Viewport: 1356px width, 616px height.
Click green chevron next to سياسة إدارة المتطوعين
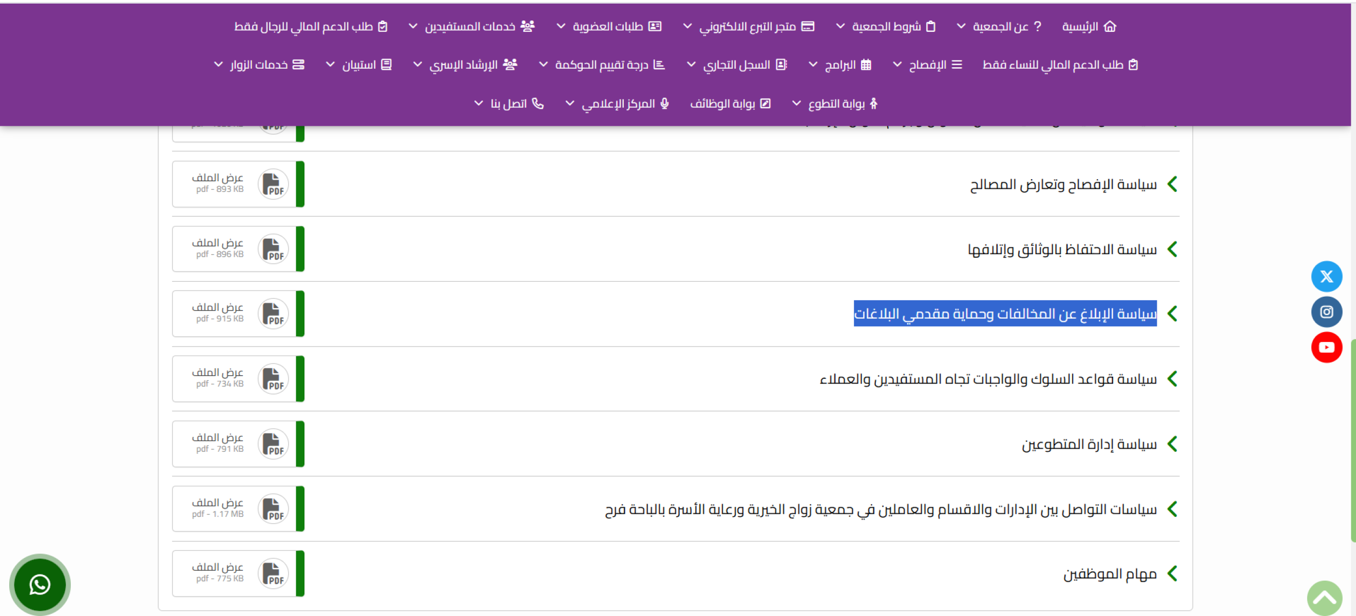click(x=1172, y=444)
